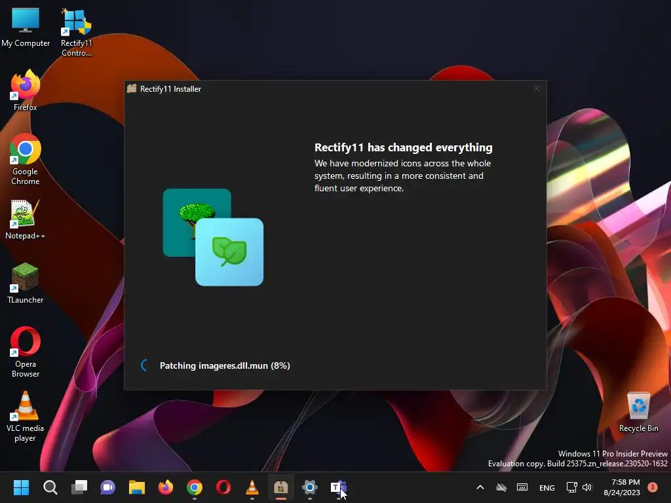Launch Firefox from the taskbar
The width and height of the screenshot is (671, 503).
pyautogui.click(x=166, y=487)
